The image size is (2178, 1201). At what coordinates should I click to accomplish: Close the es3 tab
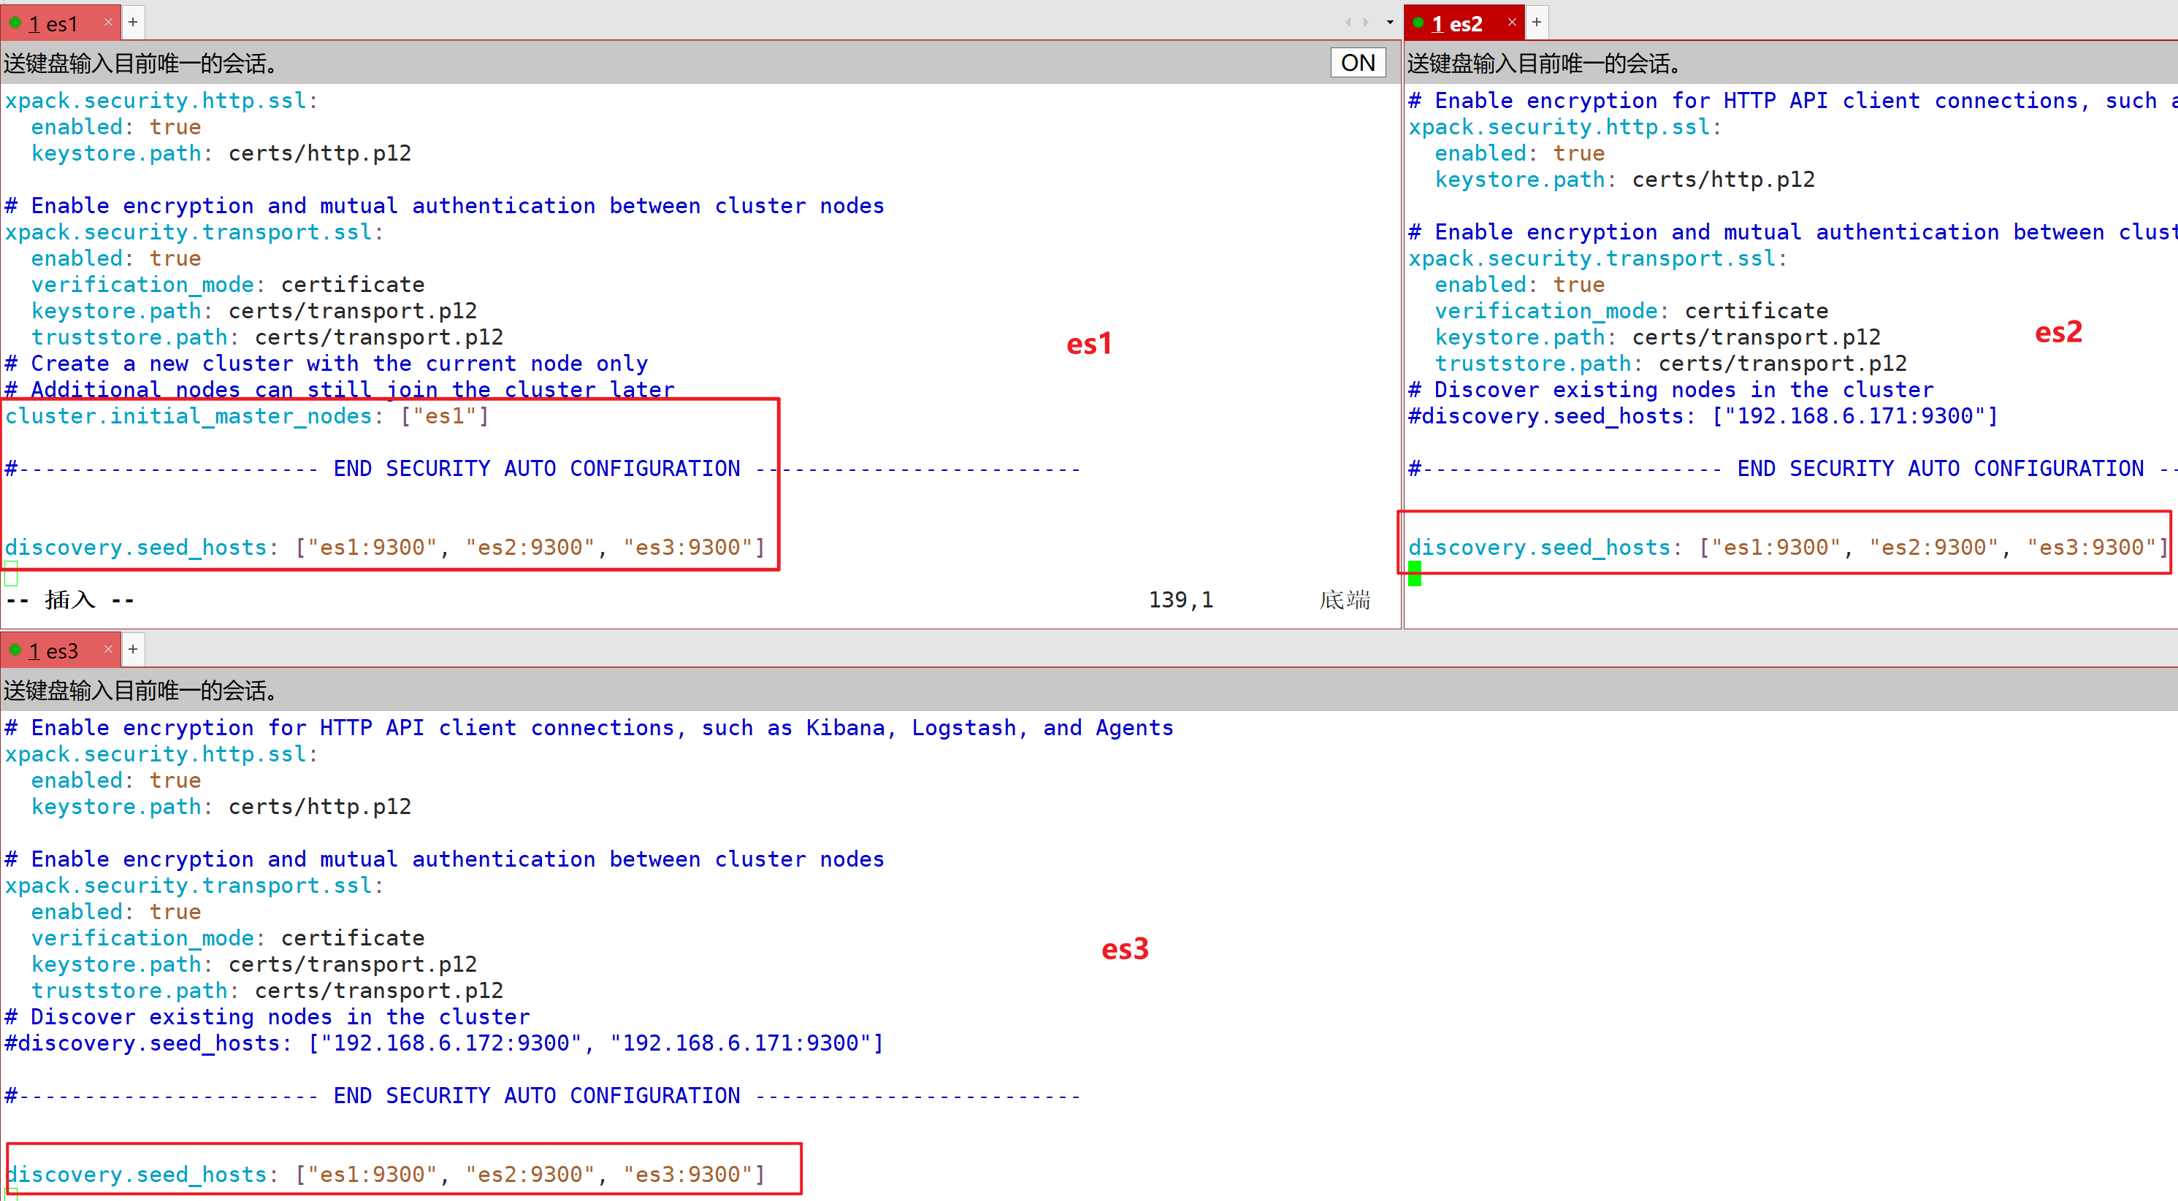(x=108, y=650)
